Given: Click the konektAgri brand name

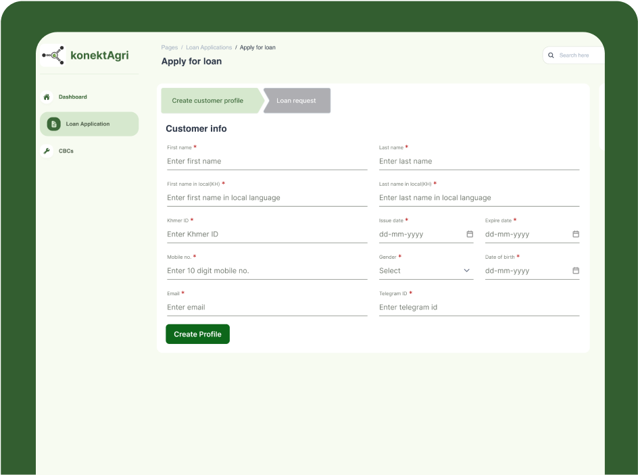Looking at the screenshot, I should point(100,55).
